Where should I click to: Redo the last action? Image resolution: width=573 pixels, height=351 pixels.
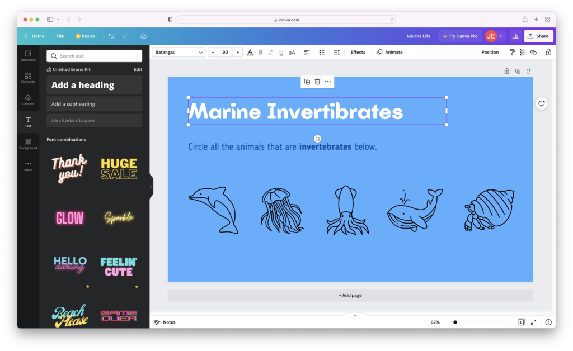pos(126,36)
